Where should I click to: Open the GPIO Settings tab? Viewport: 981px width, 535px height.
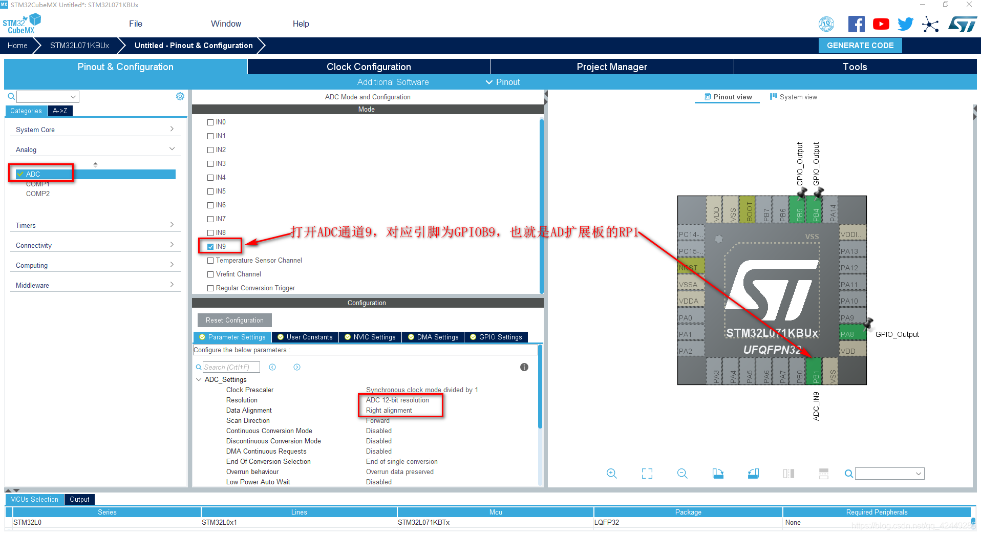click(x=496, y=337)
